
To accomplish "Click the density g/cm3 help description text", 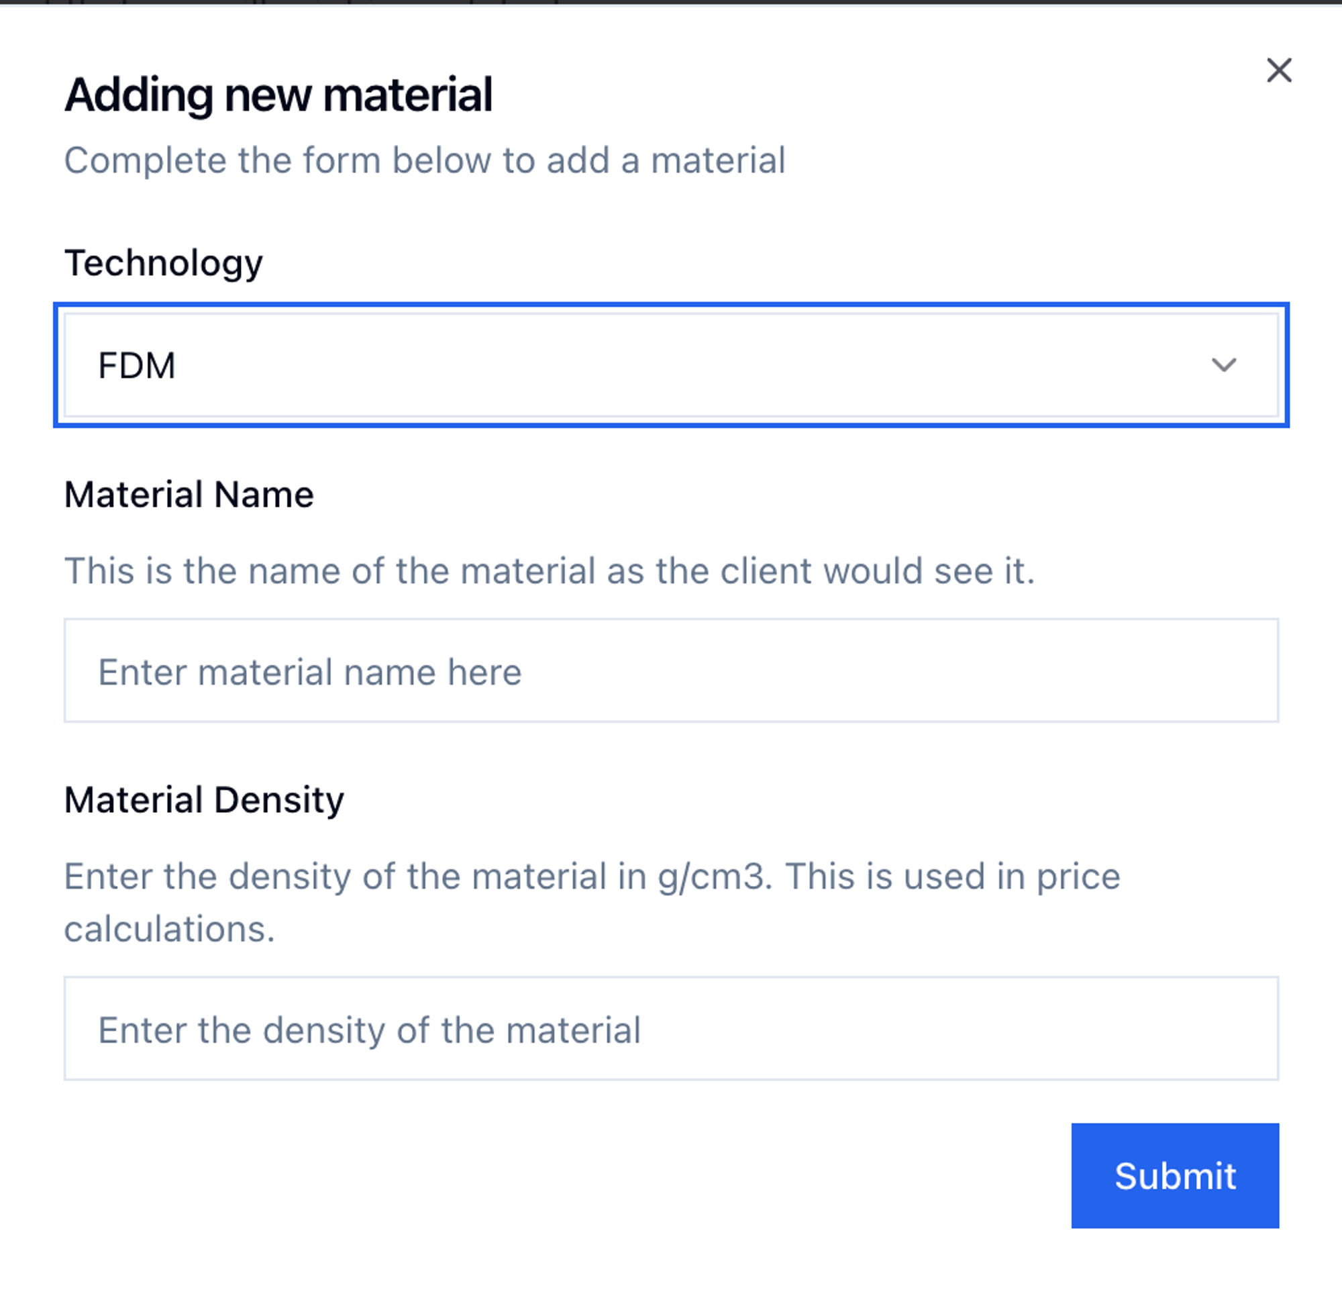I will click(x=592, y=877).
